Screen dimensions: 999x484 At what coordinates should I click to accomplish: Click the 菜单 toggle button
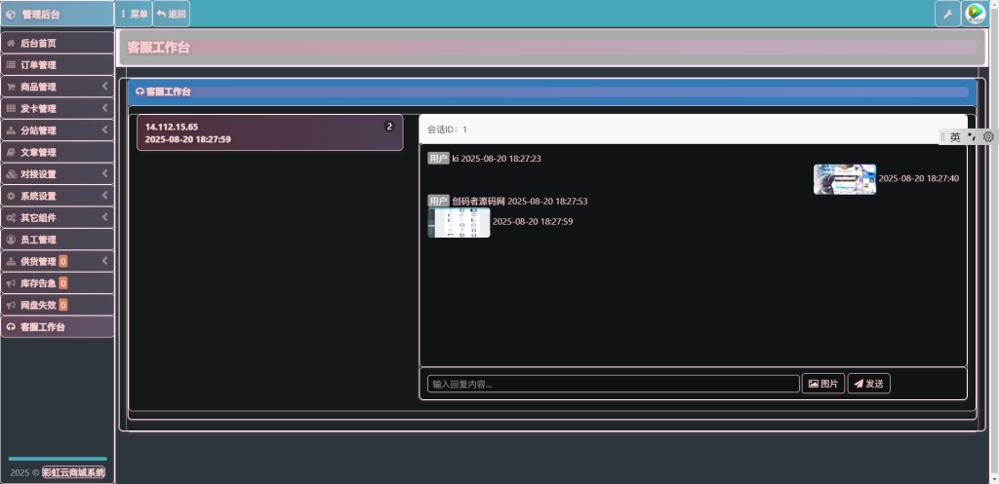coord(135,14)
